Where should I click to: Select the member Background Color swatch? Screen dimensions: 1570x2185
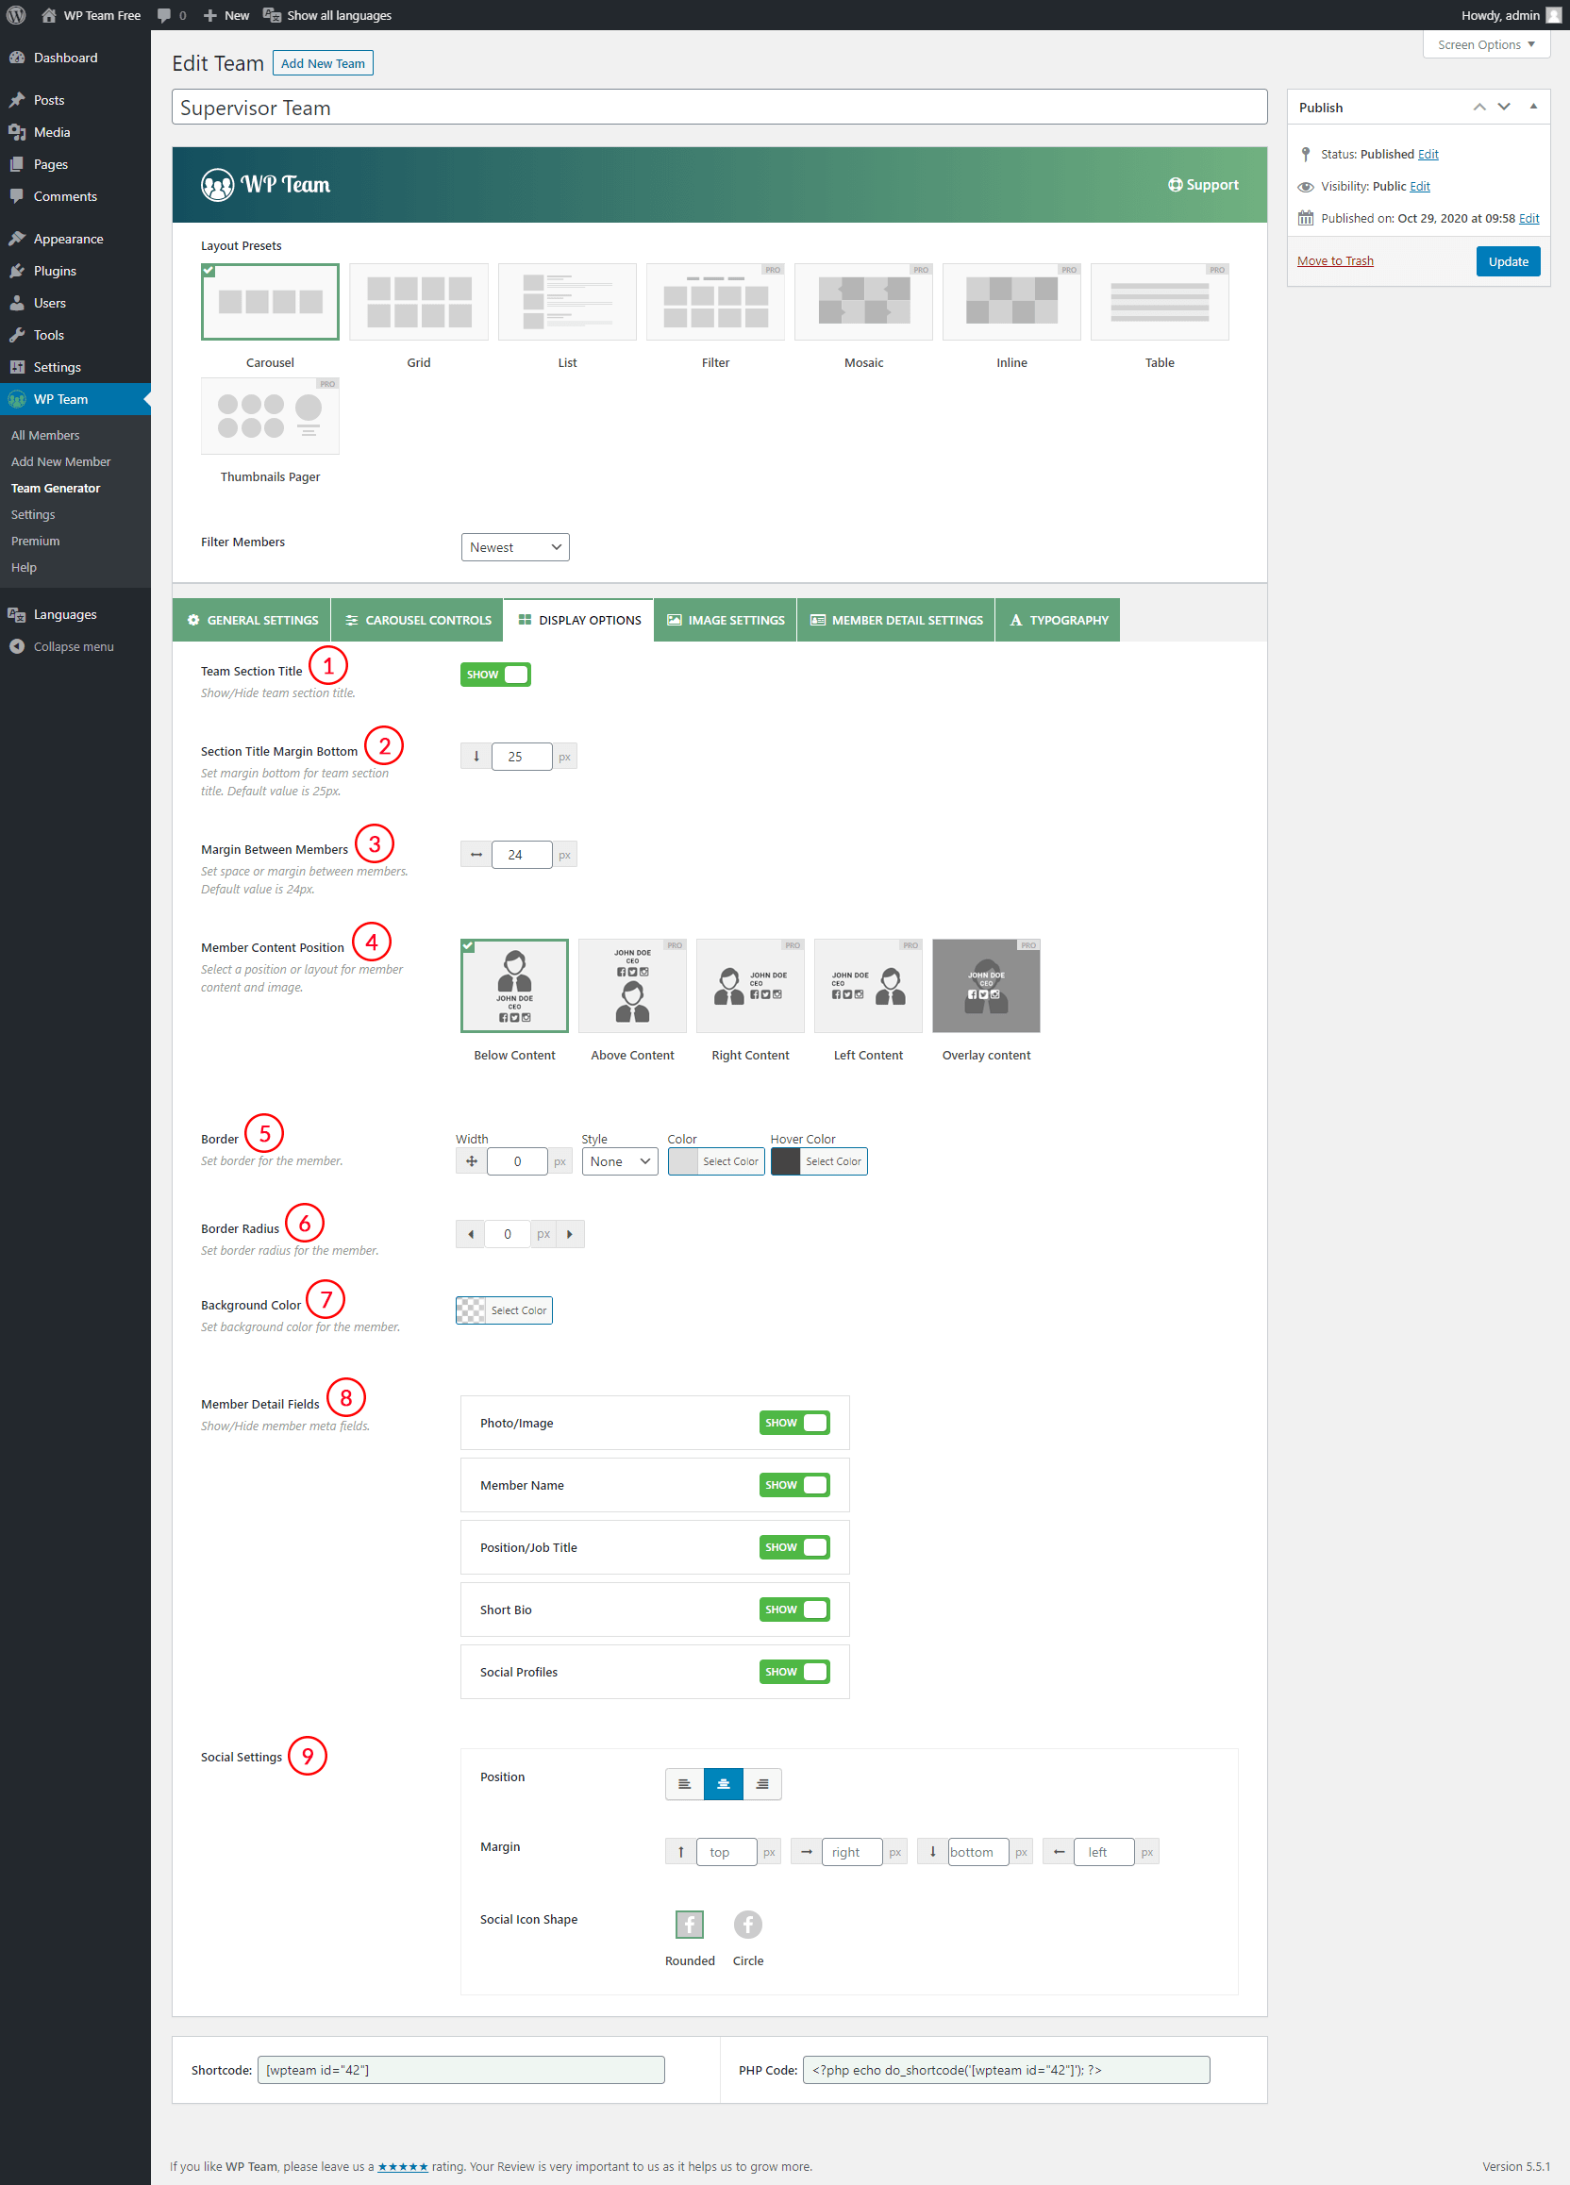(471, 1310)
